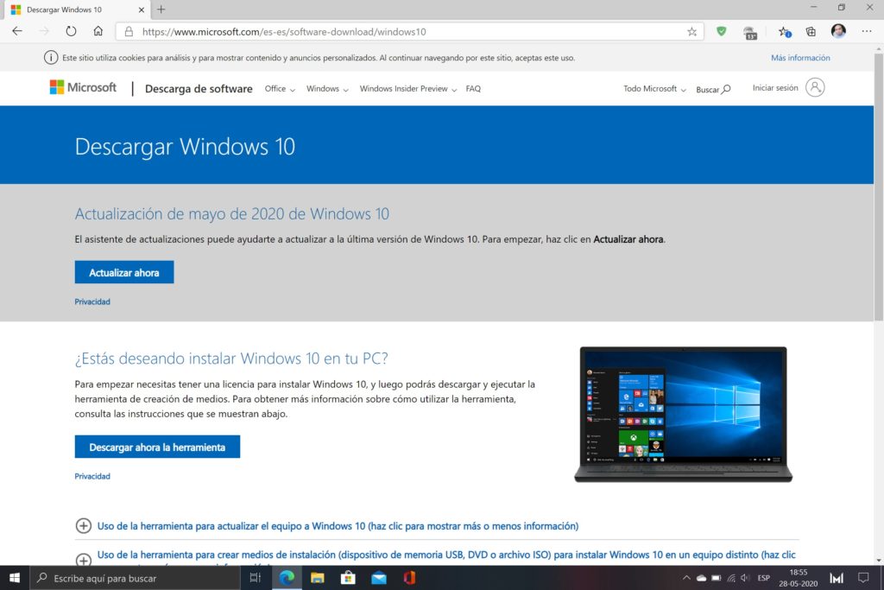Expand the Office navigation dropdown

click(x=280, y=89)
